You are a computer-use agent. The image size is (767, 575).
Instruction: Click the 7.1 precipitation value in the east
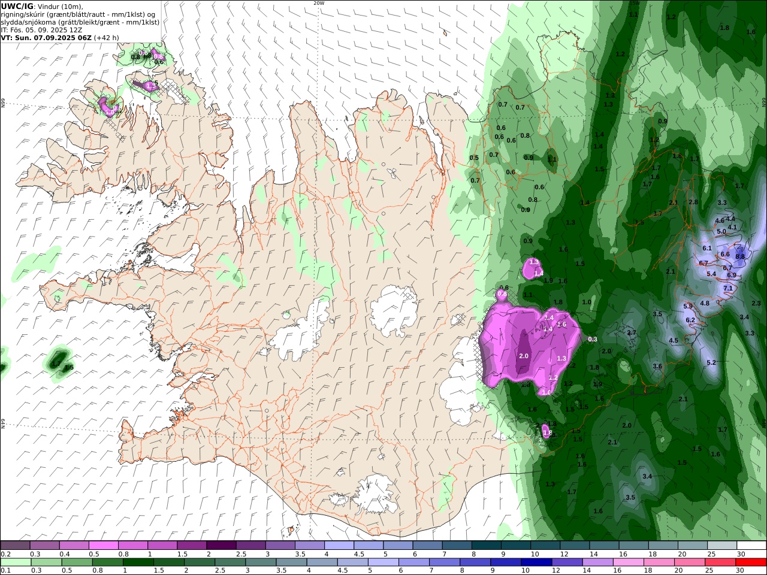coord(728,288)
